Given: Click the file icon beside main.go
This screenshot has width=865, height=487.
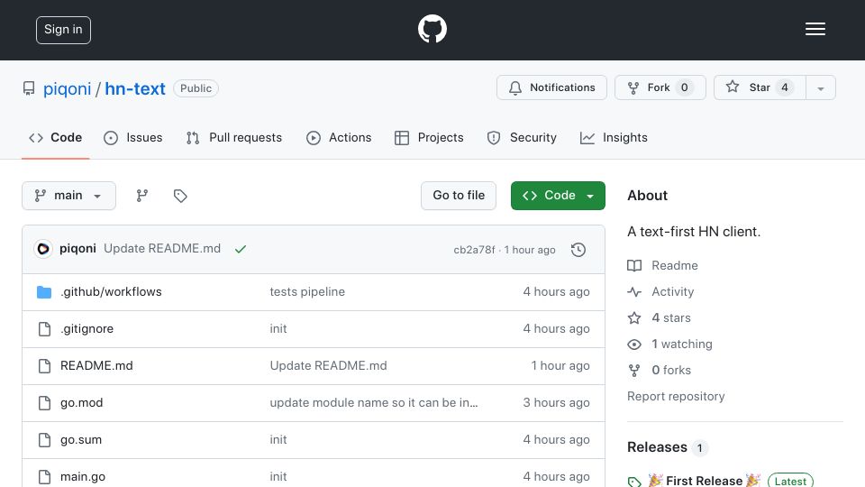Looking at the screenshot, I should 45,477.
